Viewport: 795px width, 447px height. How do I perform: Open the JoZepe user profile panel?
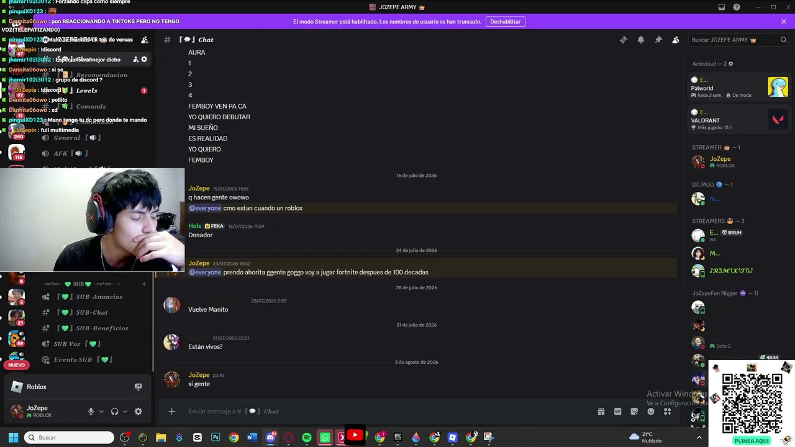coord(45,411)
